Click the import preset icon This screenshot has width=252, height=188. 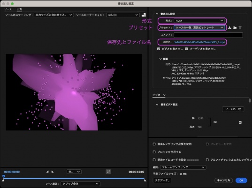(x=235, y=28)
